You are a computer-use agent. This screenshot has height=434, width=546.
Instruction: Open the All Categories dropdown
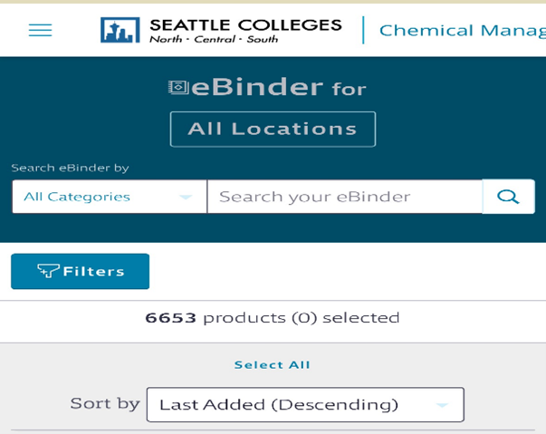[x=109, y=197]
